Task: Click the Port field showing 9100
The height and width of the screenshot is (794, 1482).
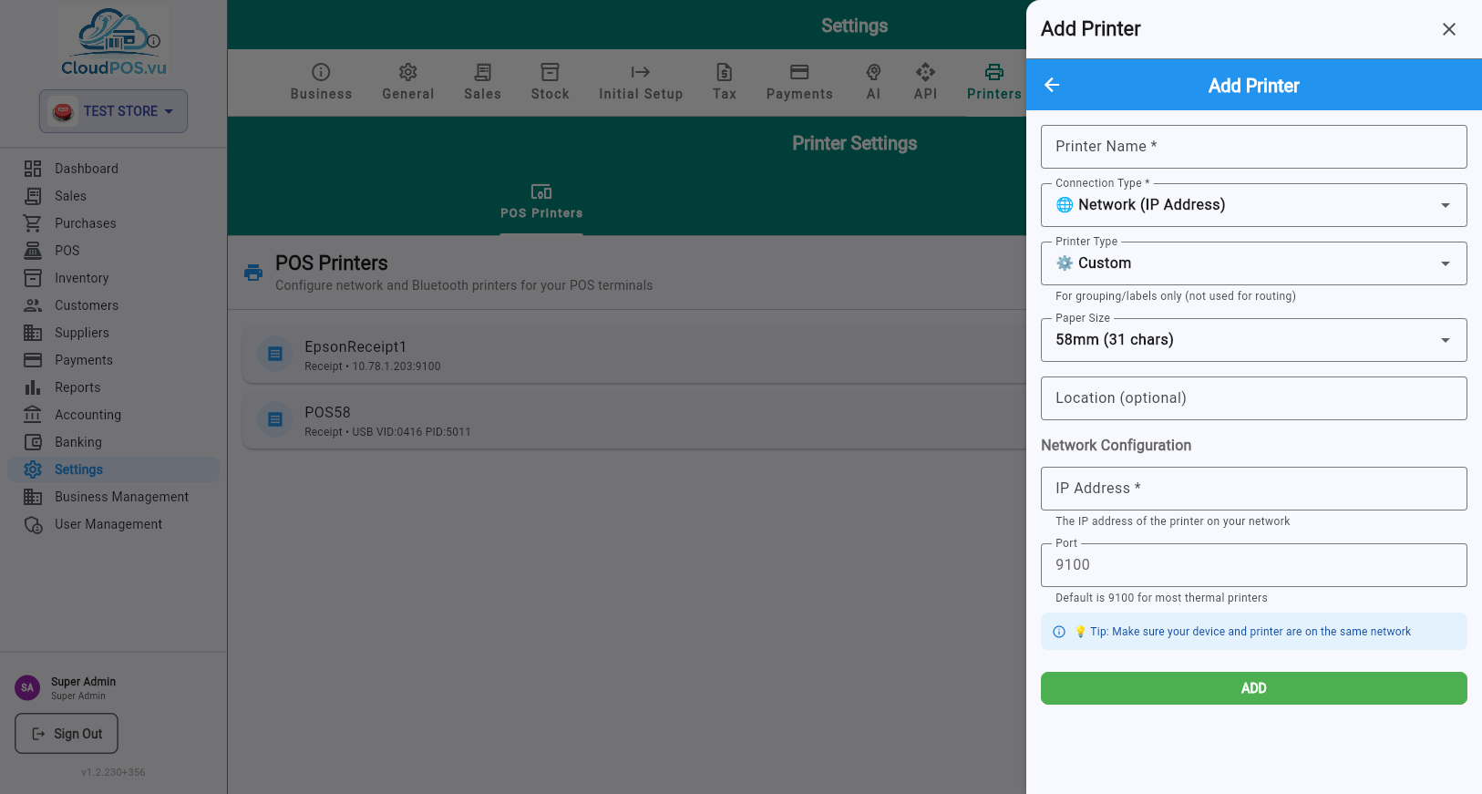Action: point(1254,565)
